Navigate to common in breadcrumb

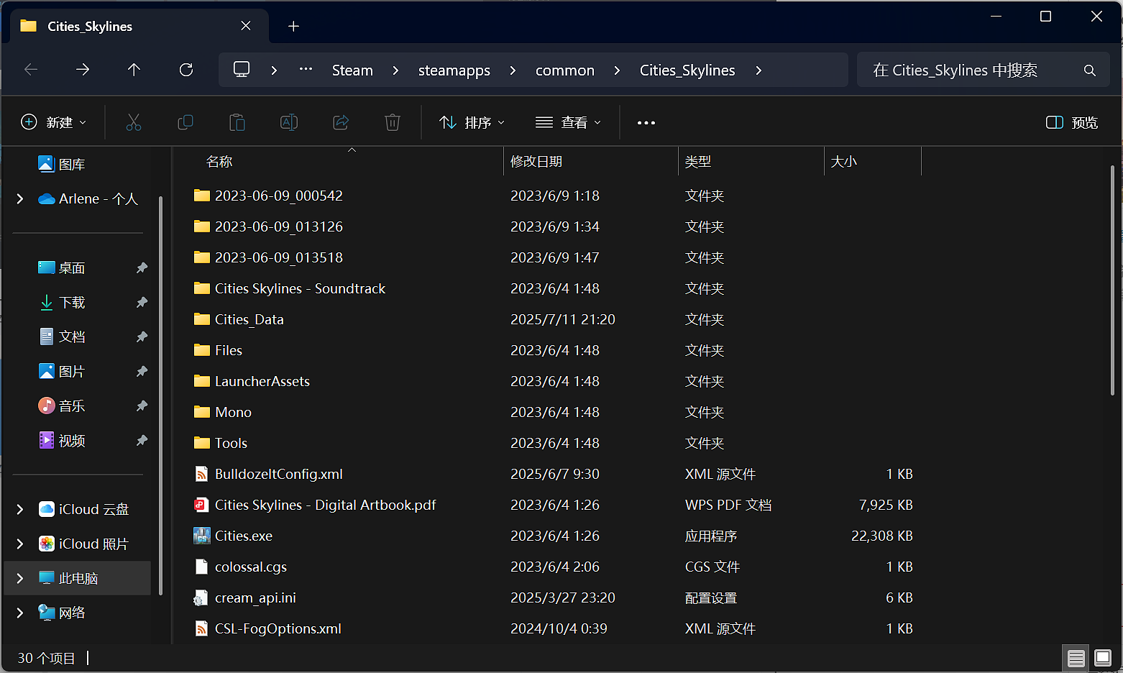(565, 70)
